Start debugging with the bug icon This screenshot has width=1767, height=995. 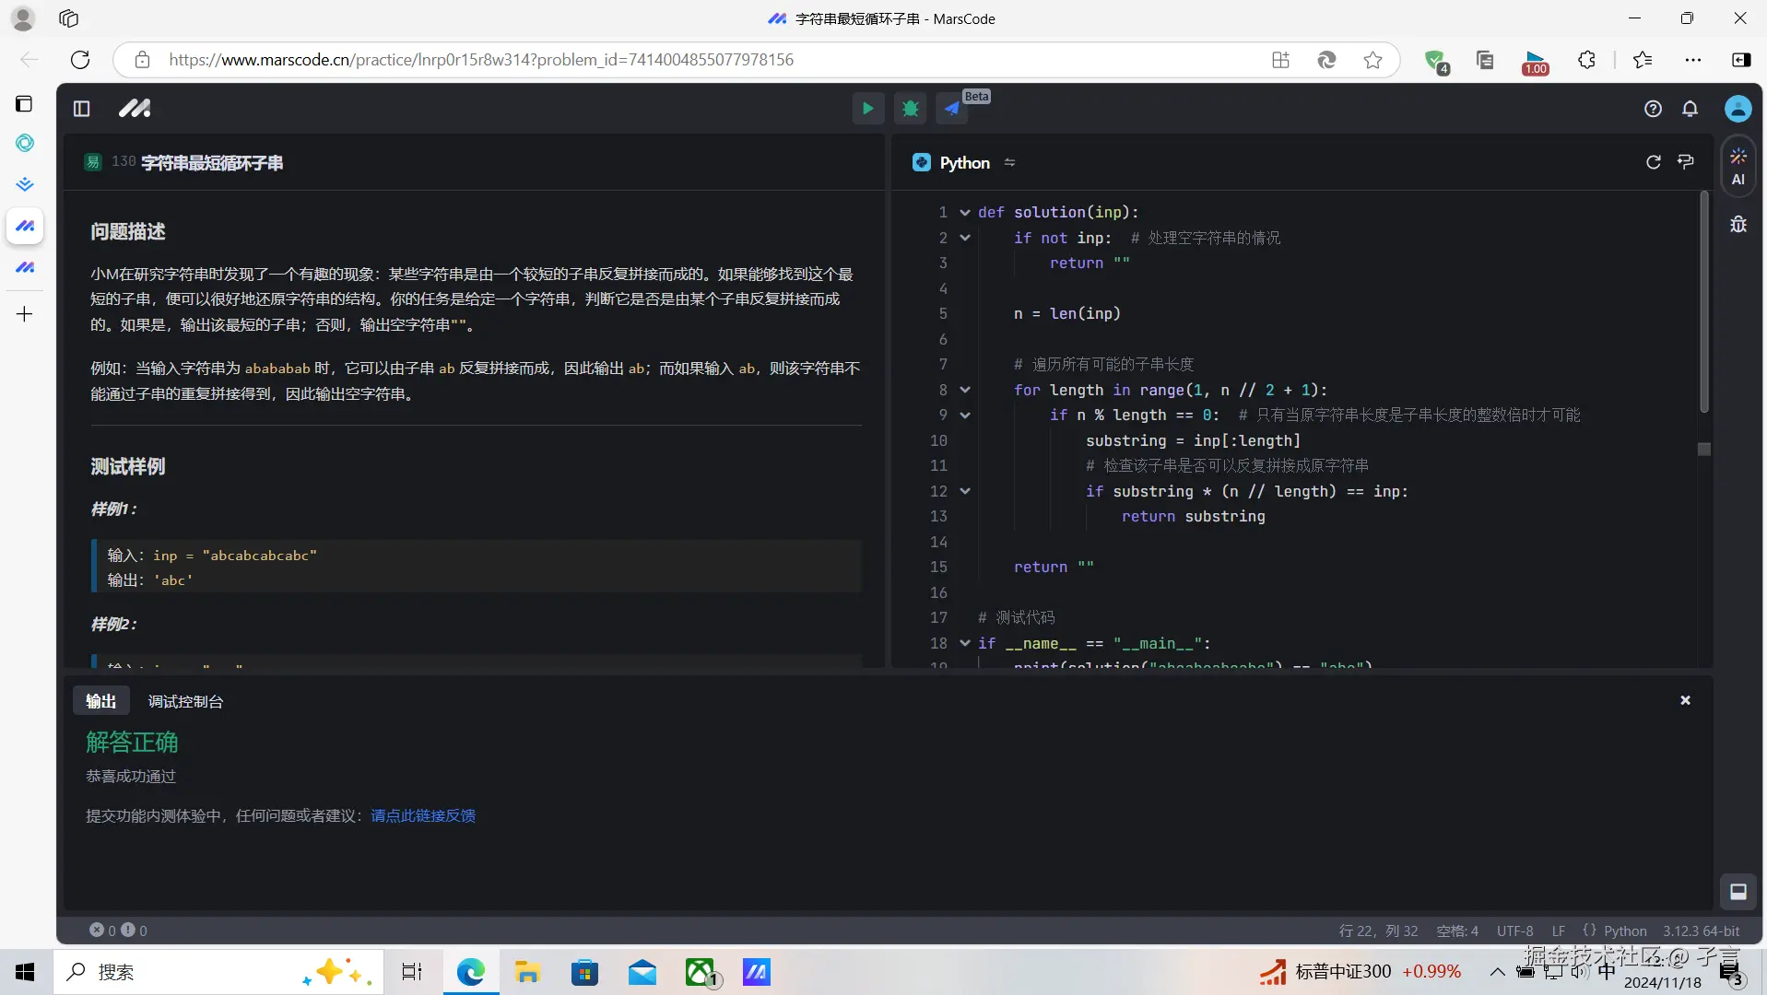point(911,108)
